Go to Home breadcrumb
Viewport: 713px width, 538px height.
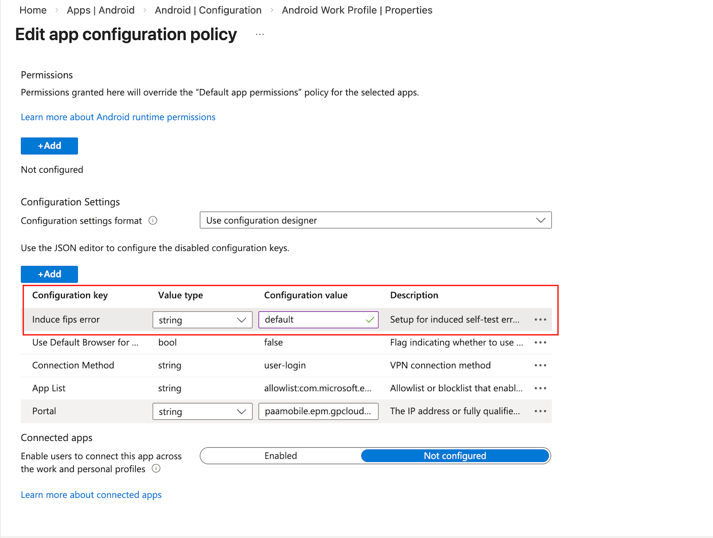(33, 10)
